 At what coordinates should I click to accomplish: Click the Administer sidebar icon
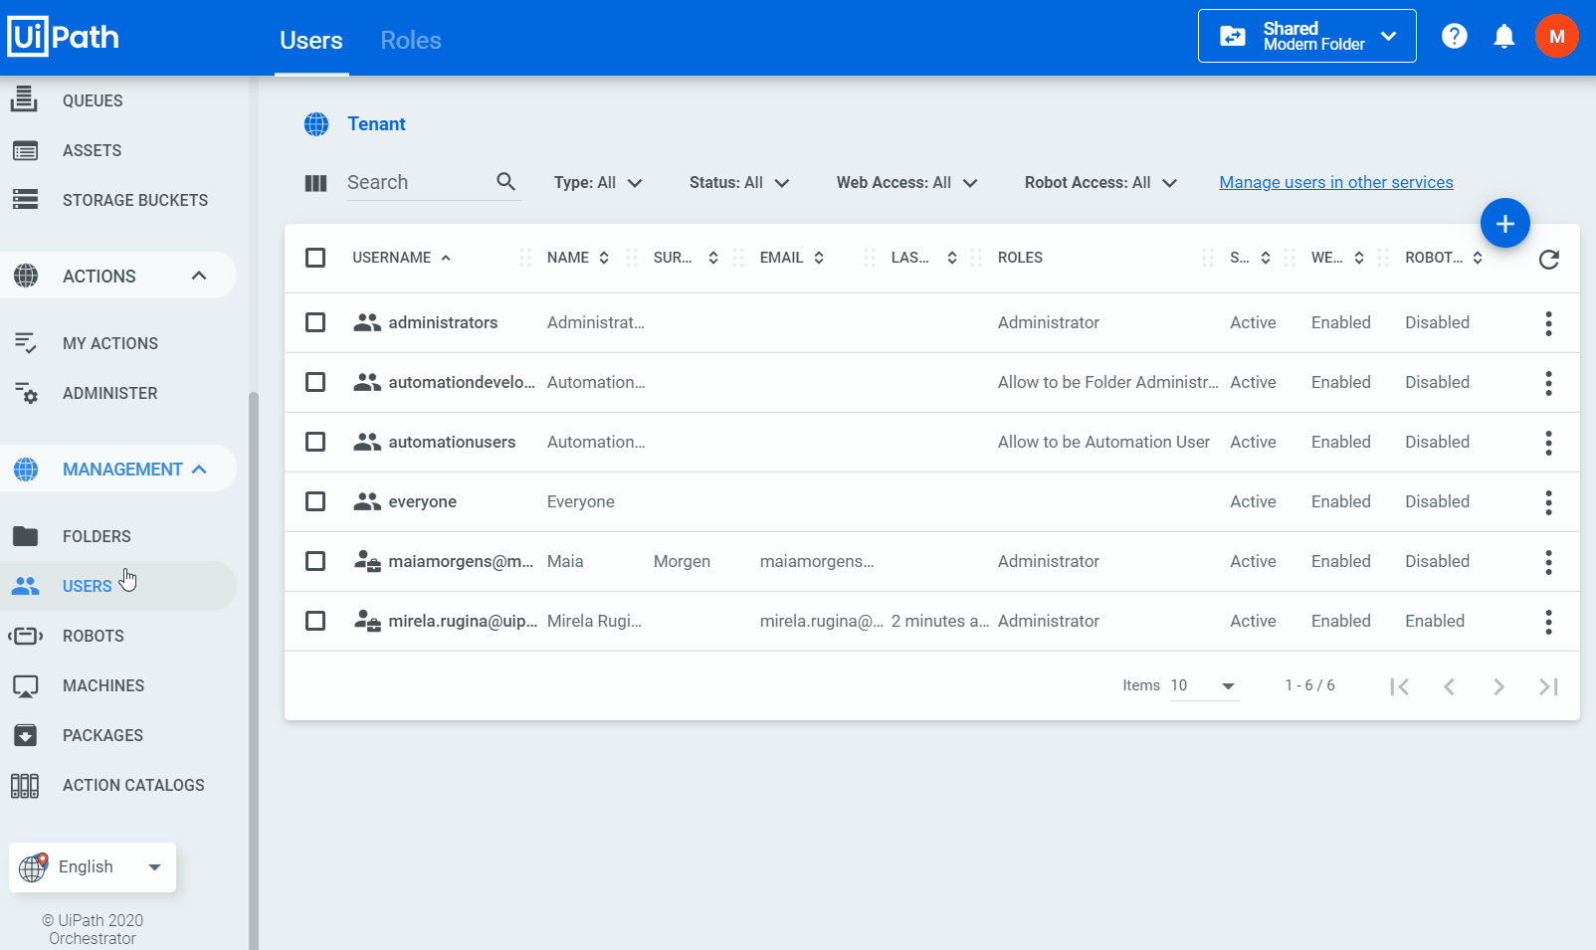[25, 393]
